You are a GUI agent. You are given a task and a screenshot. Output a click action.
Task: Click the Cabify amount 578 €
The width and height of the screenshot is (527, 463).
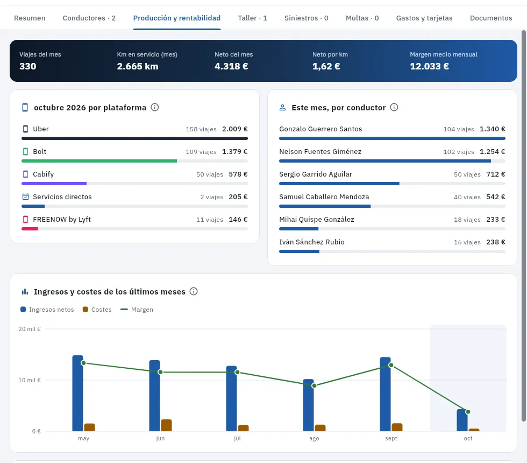click(x=238, y=174)
